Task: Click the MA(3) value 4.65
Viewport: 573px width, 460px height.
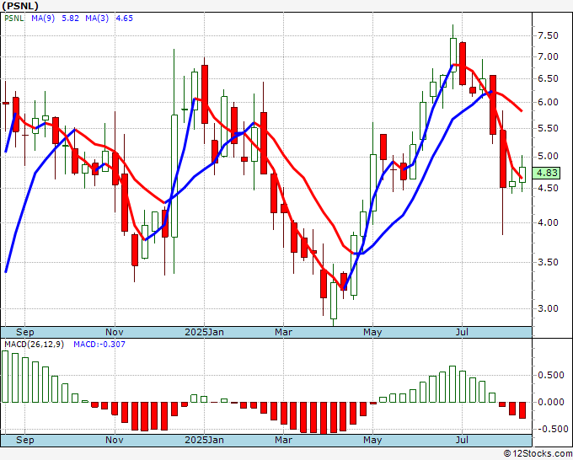Action: point(124,19)
